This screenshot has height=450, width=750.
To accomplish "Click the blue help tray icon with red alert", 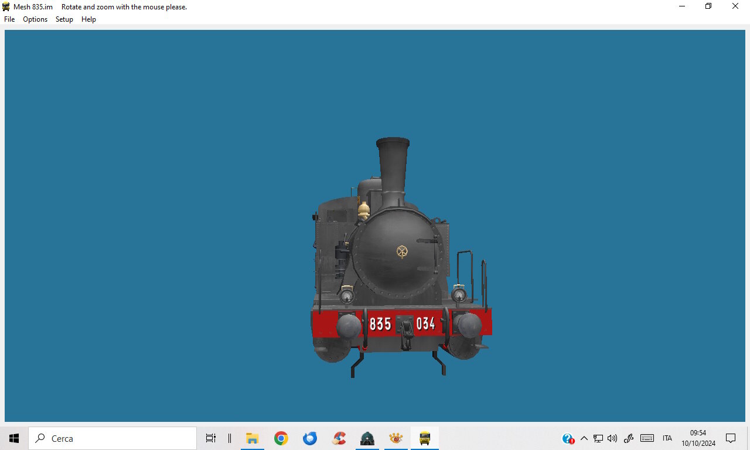I will [568, 438].
